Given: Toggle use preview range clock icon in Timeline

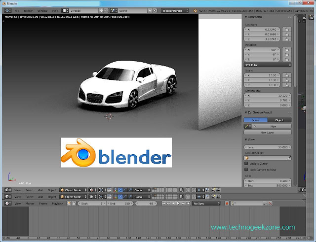Looking at the screenshot, I should pos(69,204).
